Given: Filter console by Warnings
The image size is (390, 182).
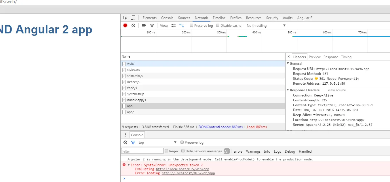Looking at the screenshot, I should point(253,151).
